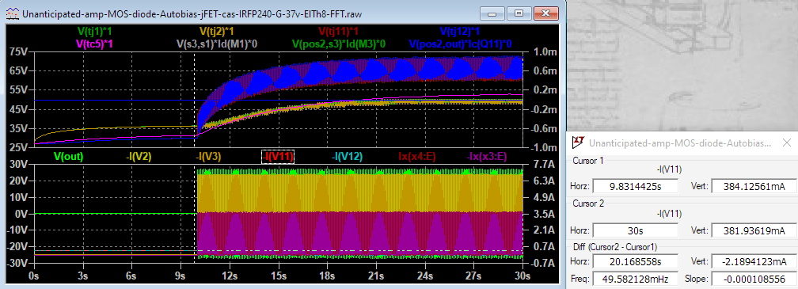Click the V(pos2,out)*Ic(Q11)*0 trace label
Screen dimensions: 798x289
click(x=461, y=44)
